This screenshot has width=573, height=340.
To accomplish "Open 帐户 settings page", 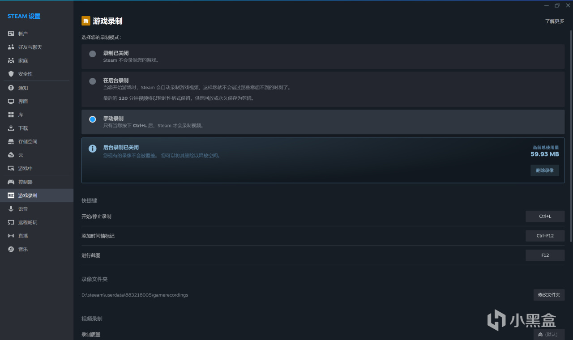I will coord(37,34).
